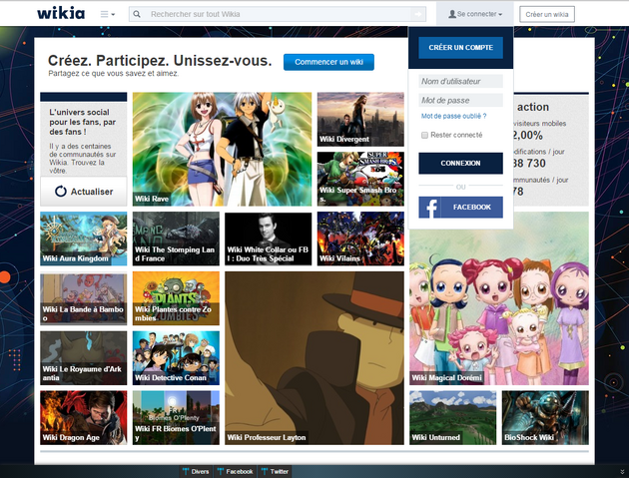The width and height of the screenshot is (629, 478).
Task: Open the Wiki Aura Kingdom thumbnail
Action: pos(84,239)
